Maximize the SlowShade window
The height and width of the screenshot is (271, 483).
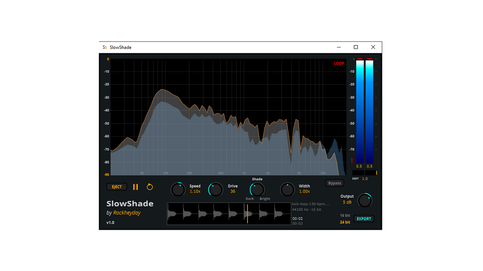(356, 47)
